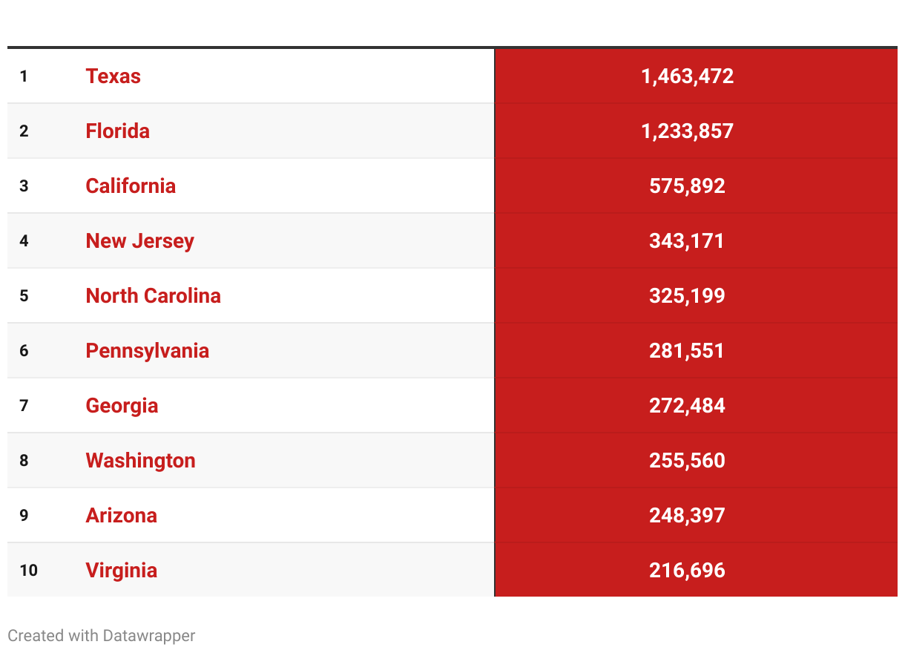Click the Pennsylvania state name

click(x=147, y=350)
